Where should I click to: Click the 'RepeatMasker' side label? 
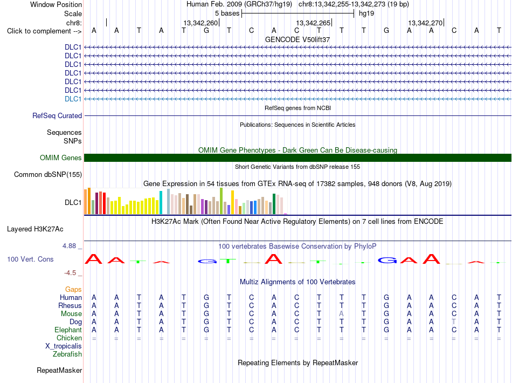pos(59,371)
